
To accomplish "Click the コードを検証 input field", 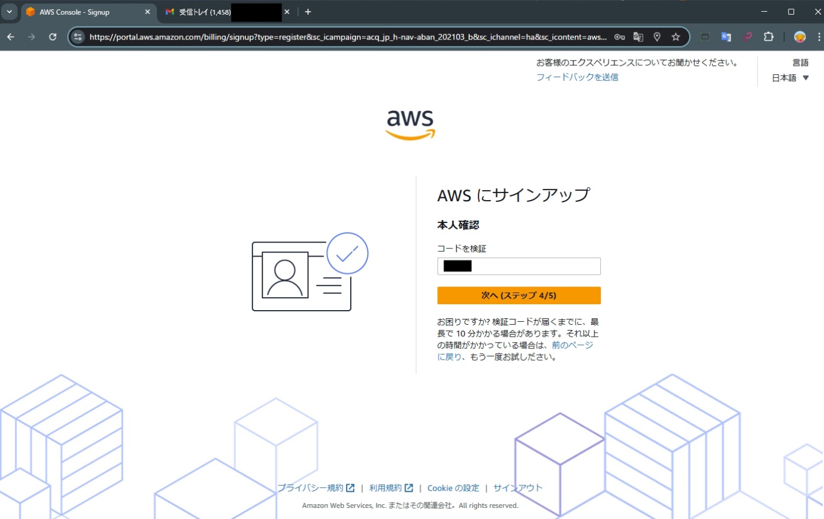I will coord(519,266).
